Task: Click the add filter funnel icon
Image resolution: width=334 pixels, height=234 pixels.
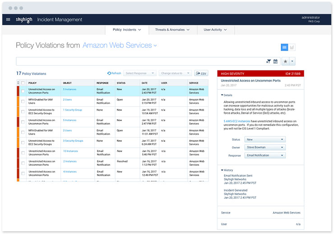Action: [269, 61]
